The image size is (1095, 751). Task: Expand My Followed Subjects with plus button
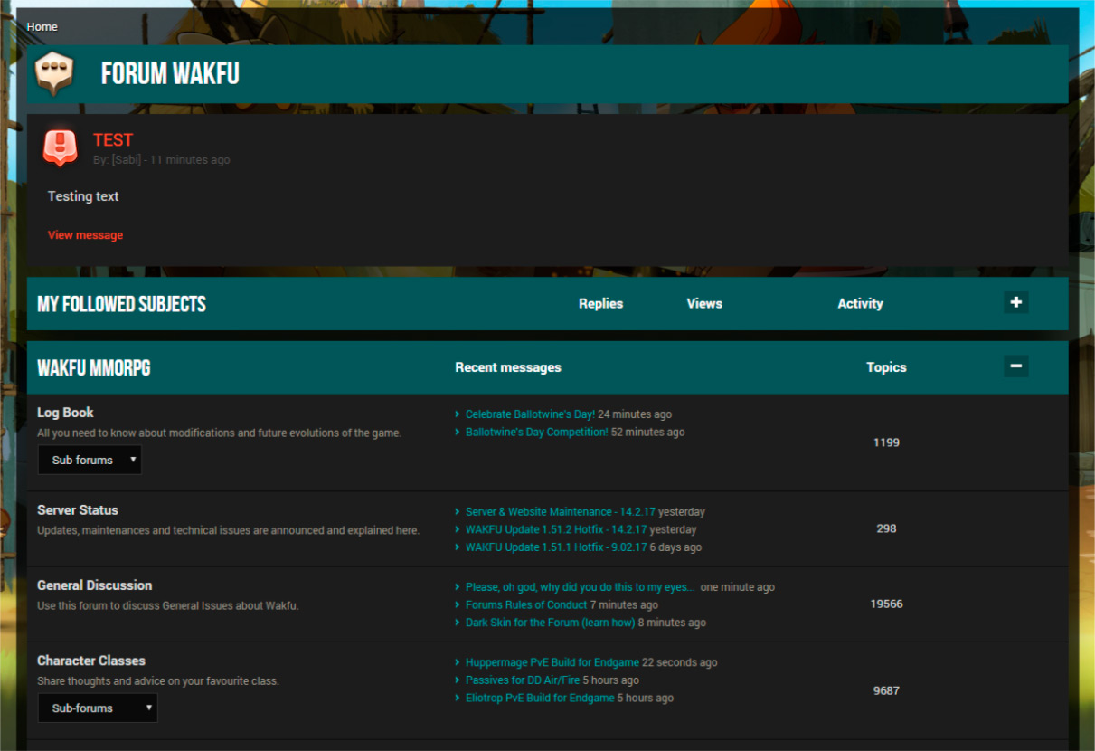coord(1016,303)
